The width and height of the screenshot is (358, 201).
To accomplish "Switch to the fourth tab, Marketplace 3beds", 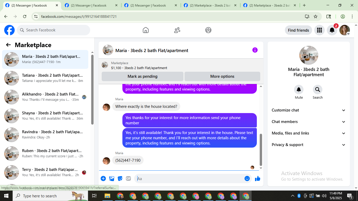I will coord(210,5).
